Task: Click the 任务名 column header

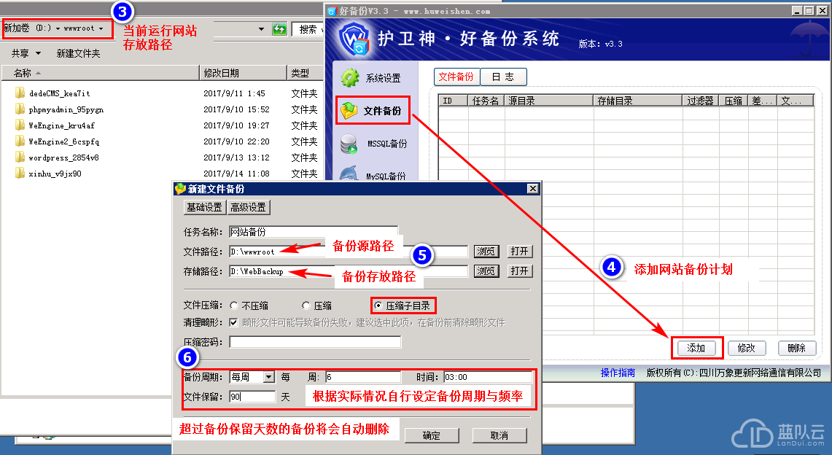Action: (x=486, y=101)
